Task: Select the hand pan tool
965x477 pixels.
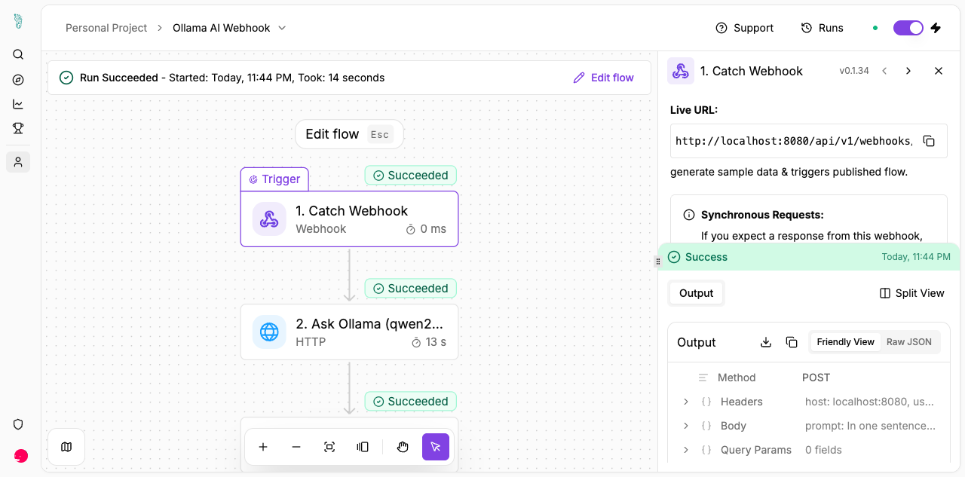Action: pos(403,447)
